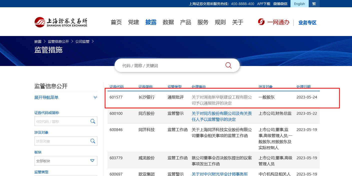
Task: Open the 微博微信 link
Action: (x=280, y=4)
